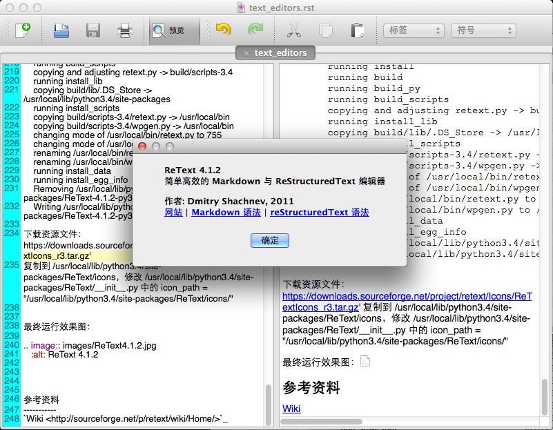Screen dimensions: 553x430
Task: Click 'running build_py' line in preview
Action: tap(373, 88)
